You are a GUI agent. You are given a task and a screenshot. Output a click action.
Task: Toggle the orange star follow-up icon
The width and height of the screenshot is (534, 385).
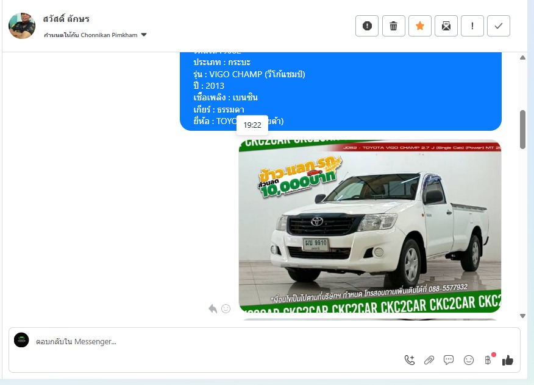tap(419, 26)
